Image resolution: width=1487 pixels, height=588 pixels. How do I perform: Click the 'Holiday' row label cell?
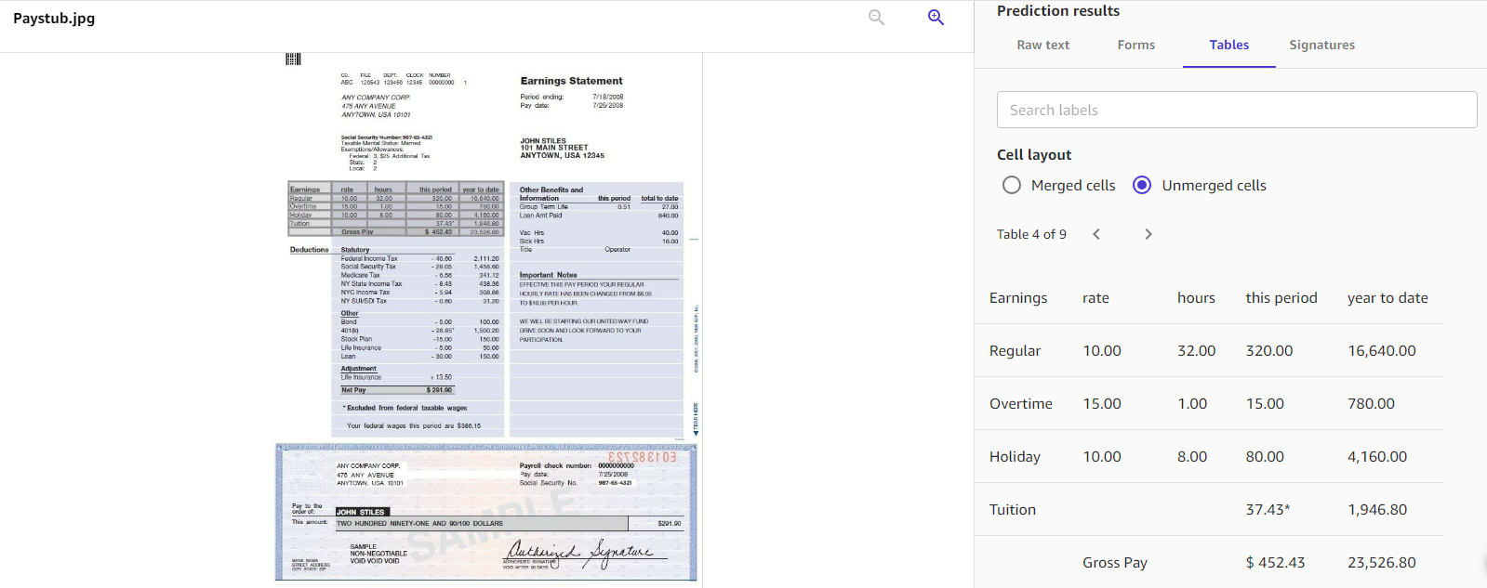pos(1015,457)
